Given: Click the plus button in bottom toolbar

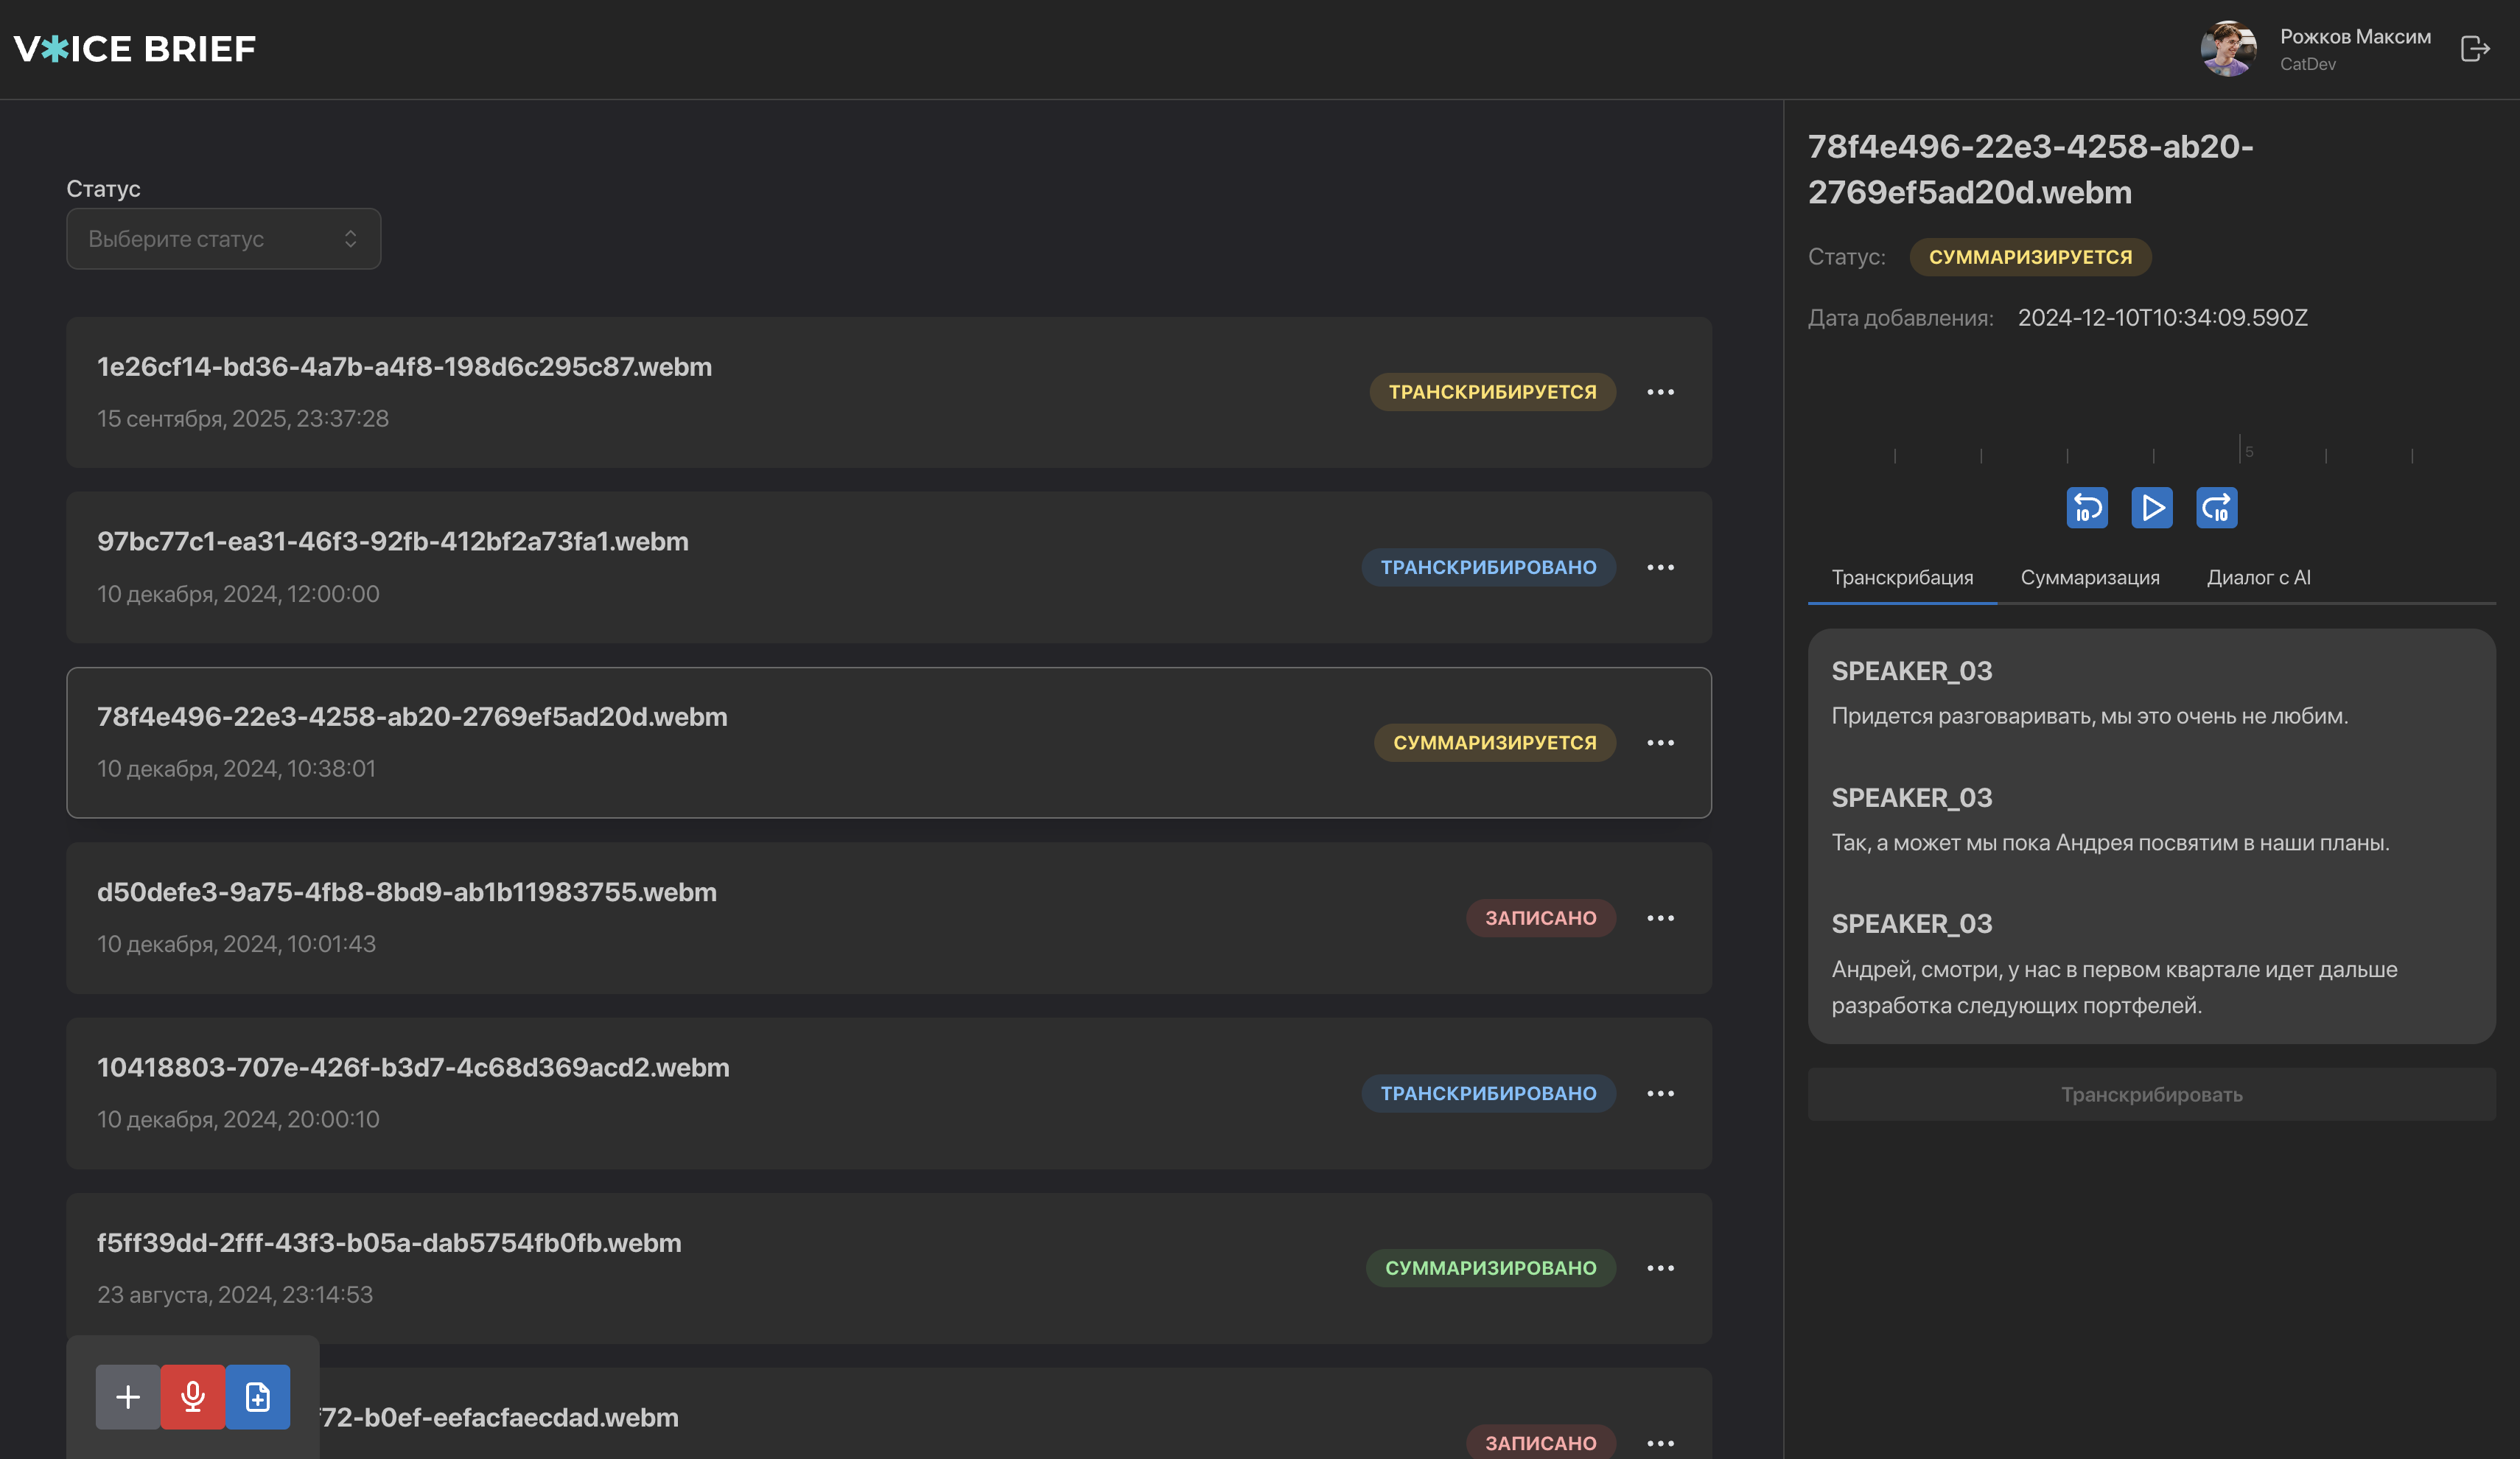Looking at the screenshot, I should [x=128, y=1396].
